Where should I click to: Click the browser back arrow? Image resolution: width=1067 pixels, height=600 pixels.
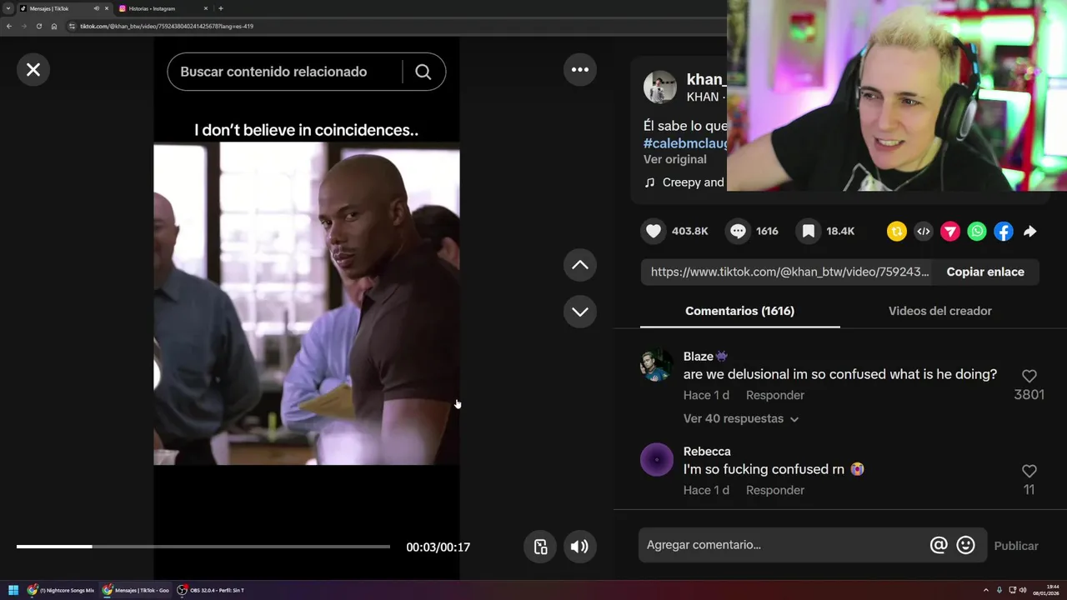(x=9, y=26)
